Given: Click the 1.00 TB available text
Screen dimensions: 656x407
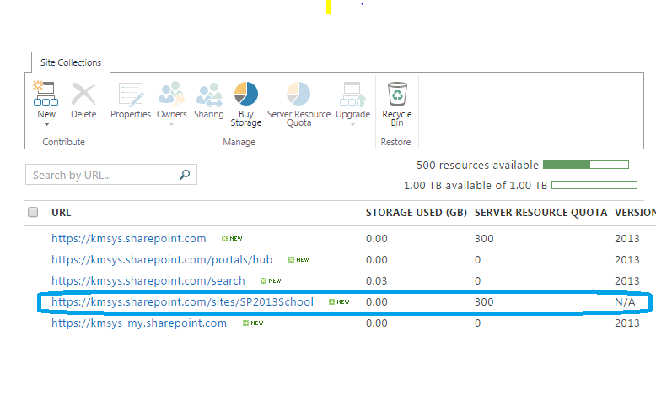Looking at the screenshot, I should pos(476,185).
